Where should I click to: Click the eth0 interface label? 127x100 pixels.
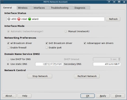pos(14,19)
